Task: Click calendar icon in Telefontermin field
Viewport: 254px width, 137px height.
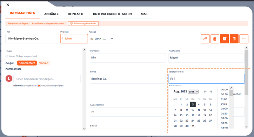Action: [172, 79]
